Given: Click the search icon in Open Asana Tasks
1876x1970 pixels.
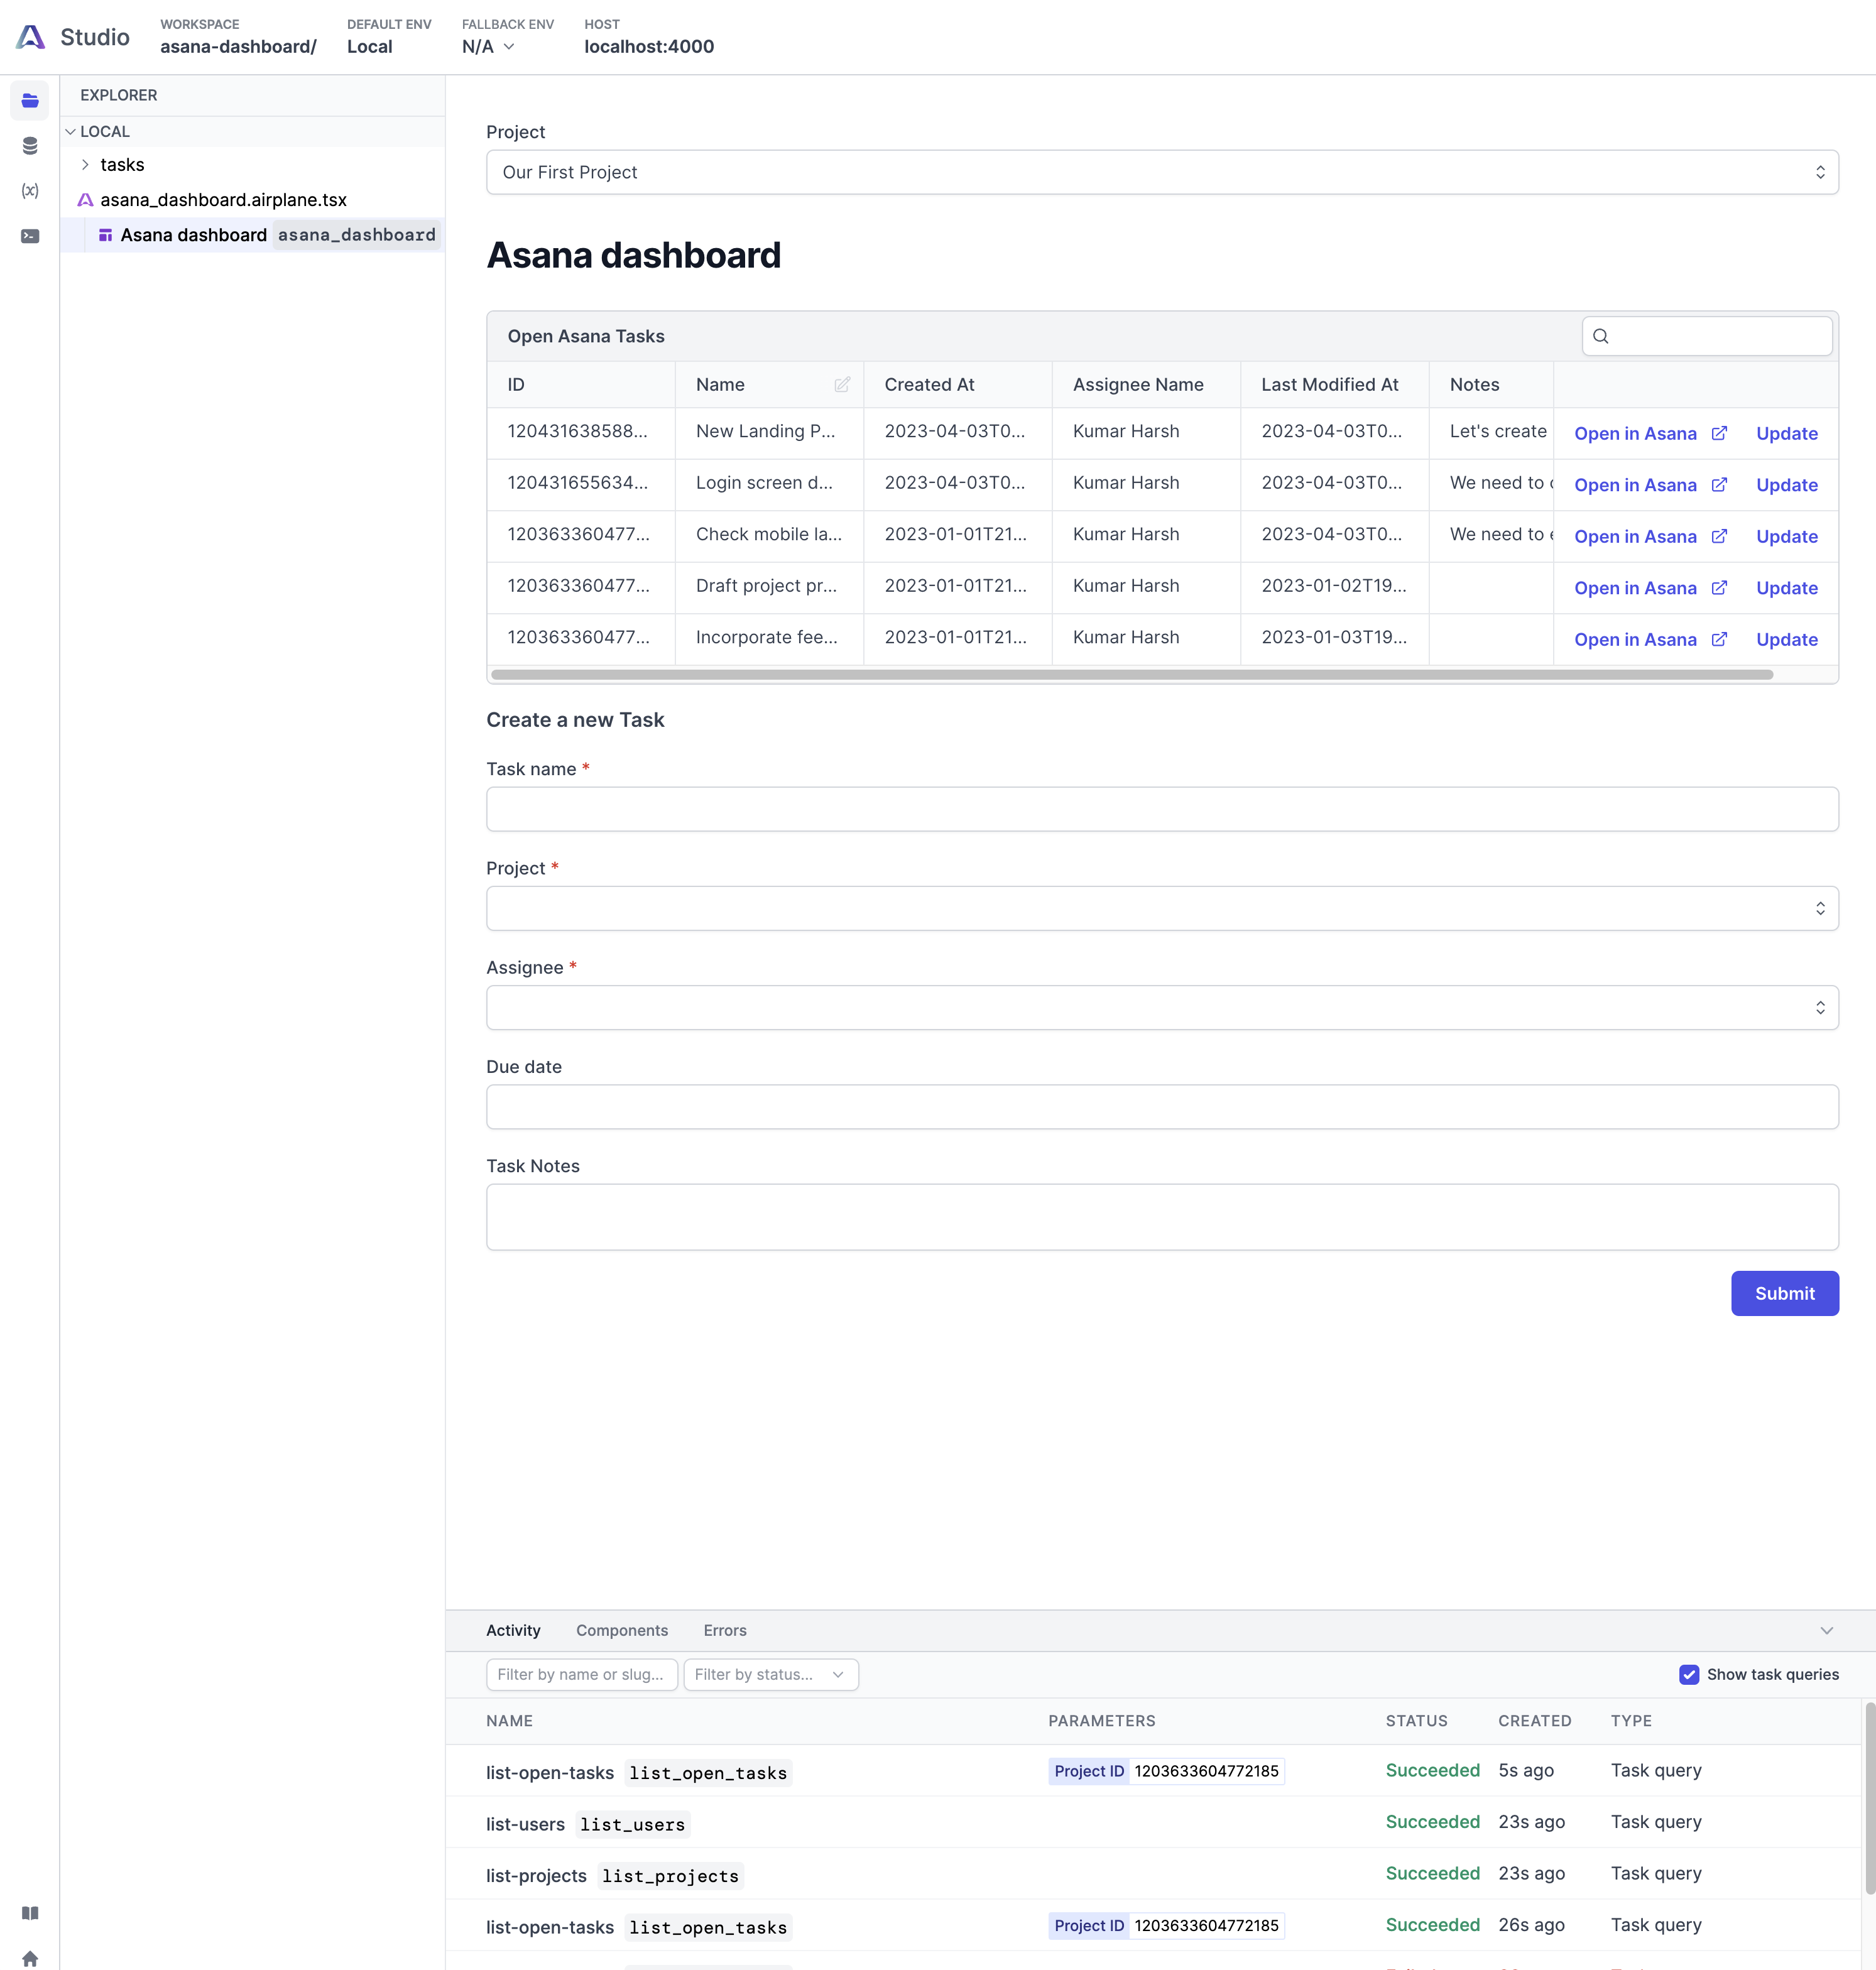Looking at the screenshot, I should [1601, 336].
